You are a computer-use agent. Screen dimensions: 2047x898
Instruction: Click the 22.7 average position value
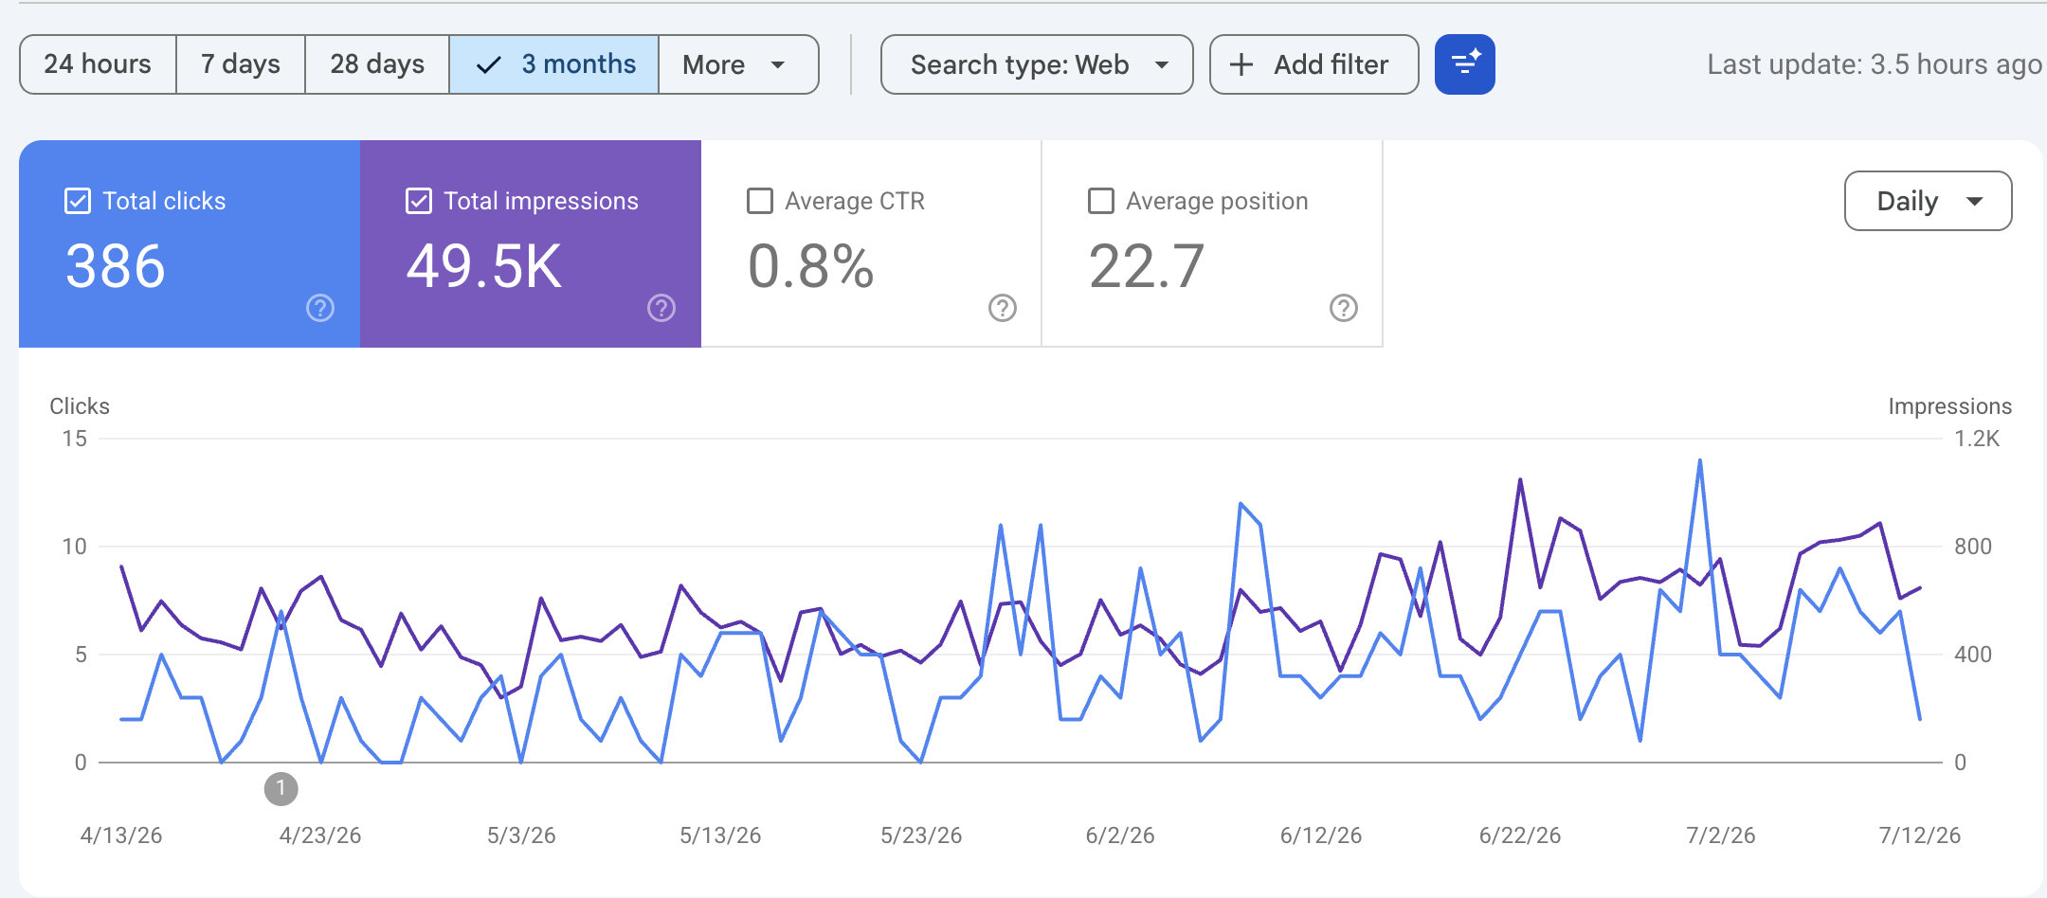point(1147,266)
